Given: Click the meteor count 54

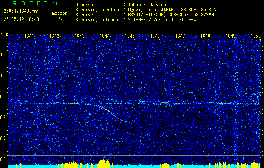Looking at the screenshot, I should click(61, 19).
